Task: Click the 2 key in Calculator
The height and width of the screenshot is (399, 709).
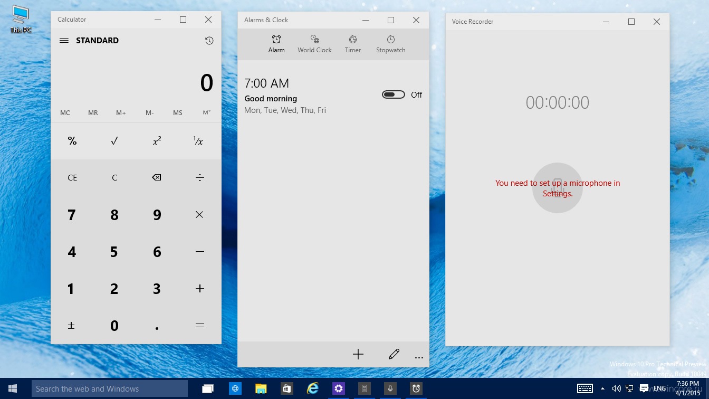Action: [114, 289]
